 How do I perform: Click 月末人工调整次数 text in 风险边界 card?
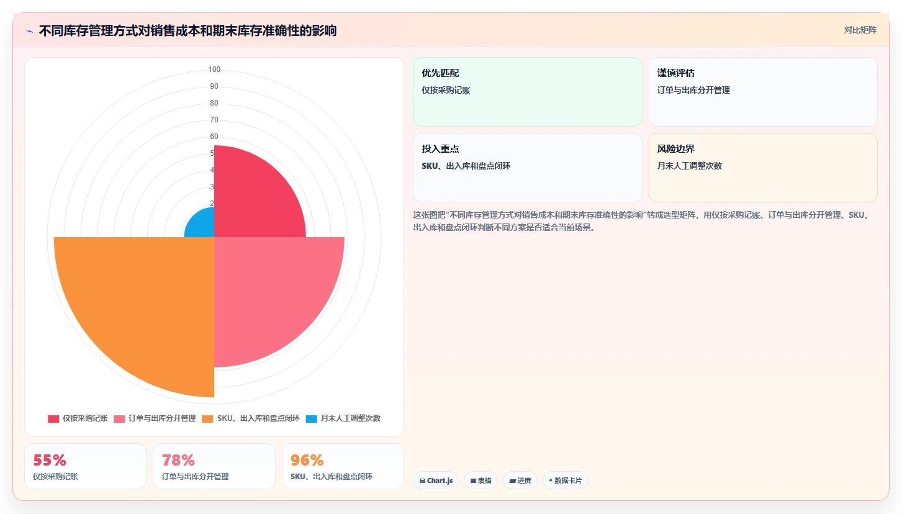pyautogui.click(x=690, y=166)
